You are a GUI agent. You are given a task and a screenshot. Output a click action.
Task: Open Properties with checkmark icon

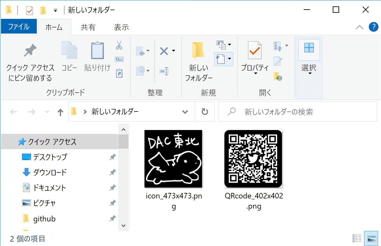click(x=255, y=50)
